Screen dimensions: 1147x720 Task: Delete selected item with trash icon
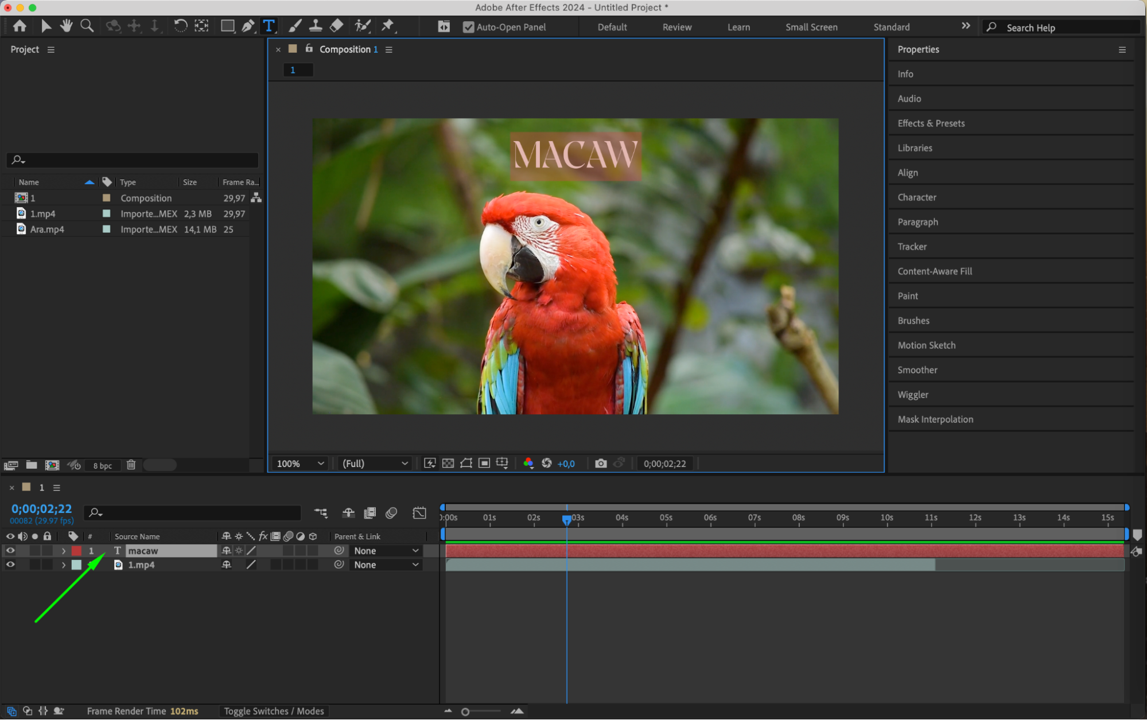coord(131,465)
